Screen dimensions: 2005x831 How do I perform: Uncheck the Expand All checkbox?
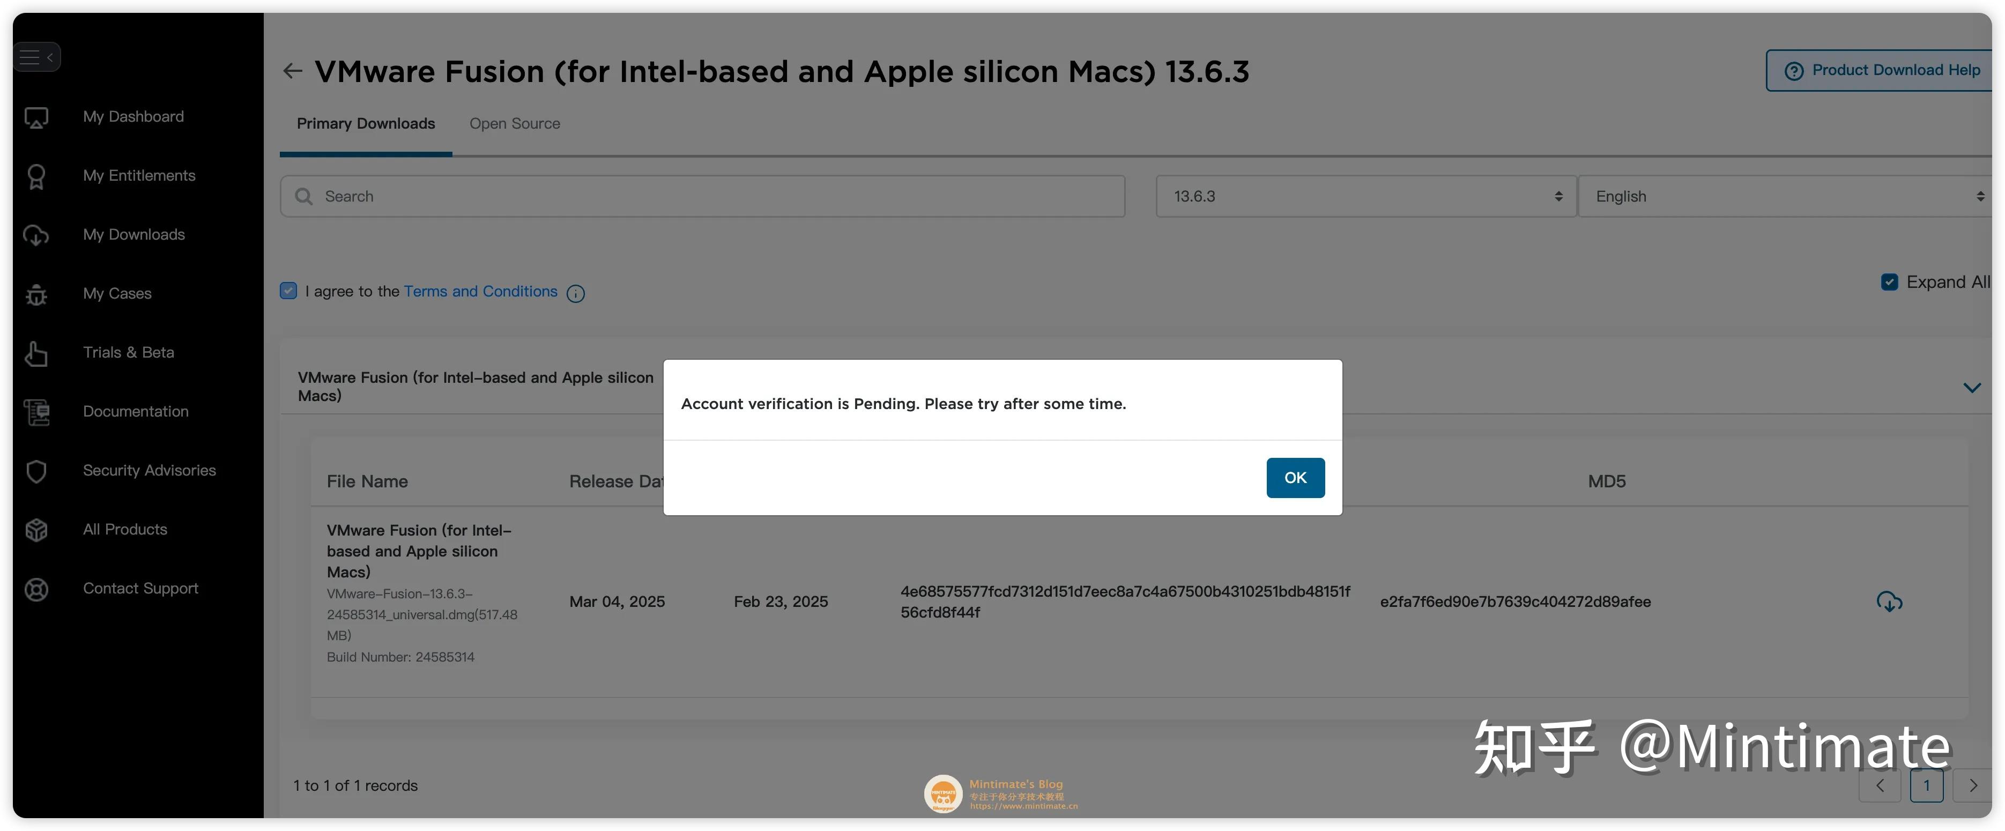(1889, 281)
